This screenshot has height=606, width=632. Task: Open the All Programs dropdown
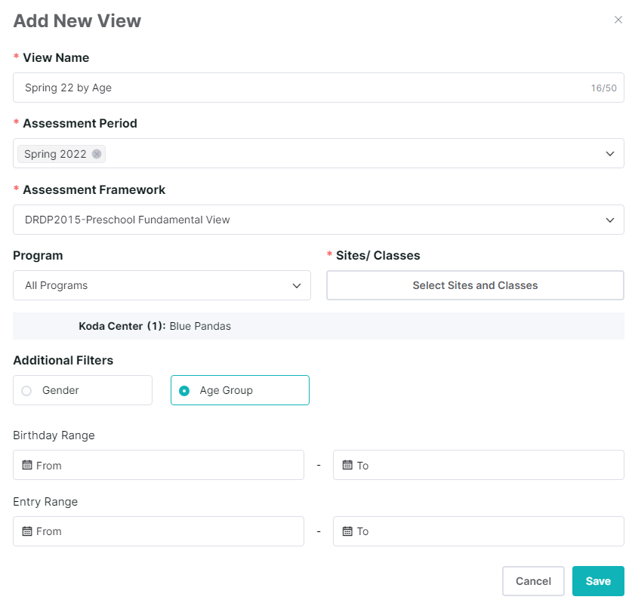[296, 286]
